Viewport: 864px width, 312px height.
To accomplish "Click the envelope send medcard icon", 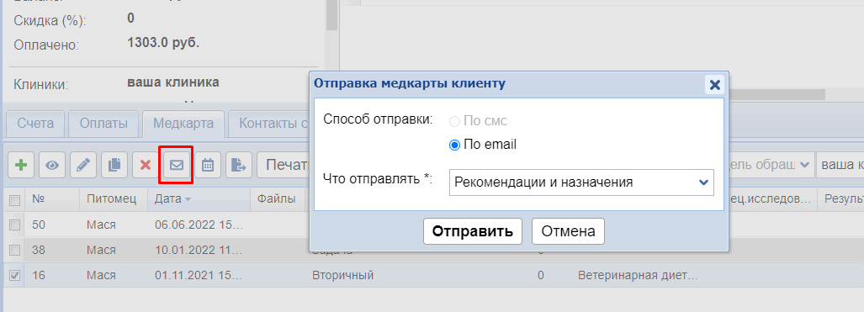I will 177,165.
